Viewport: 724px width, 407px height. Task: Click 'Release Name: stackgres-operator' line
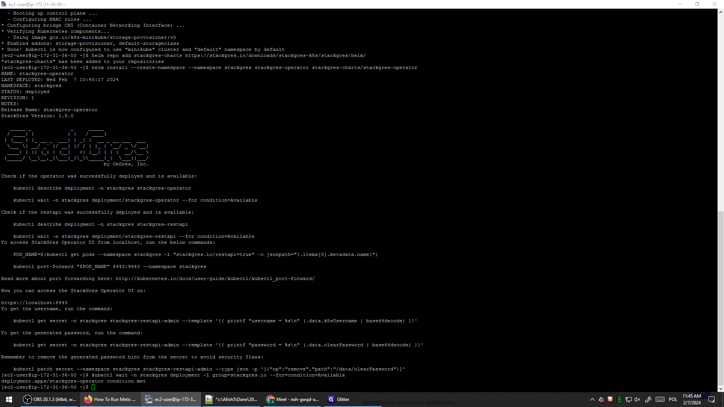click(x=49, y=110)
